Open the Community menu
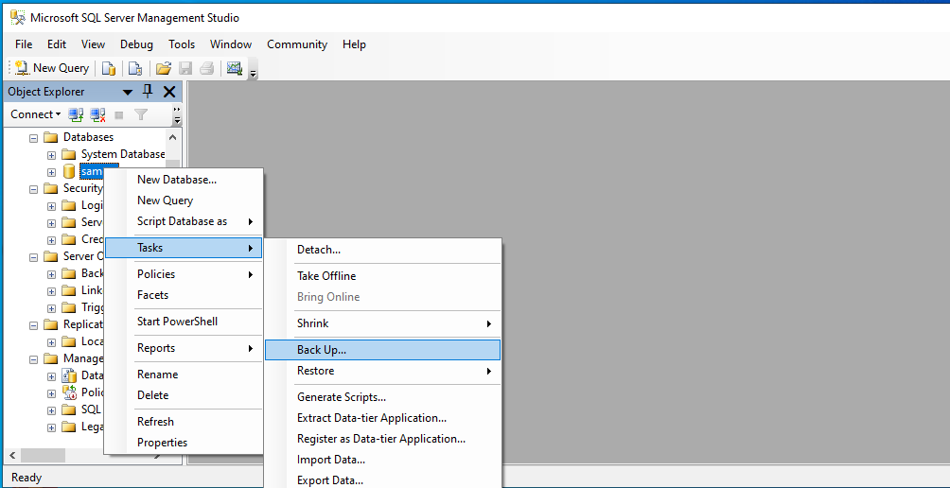The height and width of the screenshot is (488, 950). [x=297, y=44]
